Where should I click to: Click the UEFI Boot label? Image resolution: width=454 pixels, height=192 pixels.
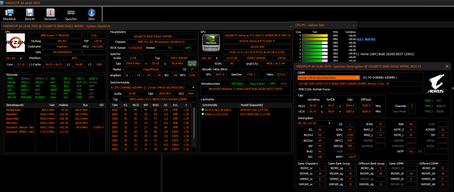[x=237, y=84]
